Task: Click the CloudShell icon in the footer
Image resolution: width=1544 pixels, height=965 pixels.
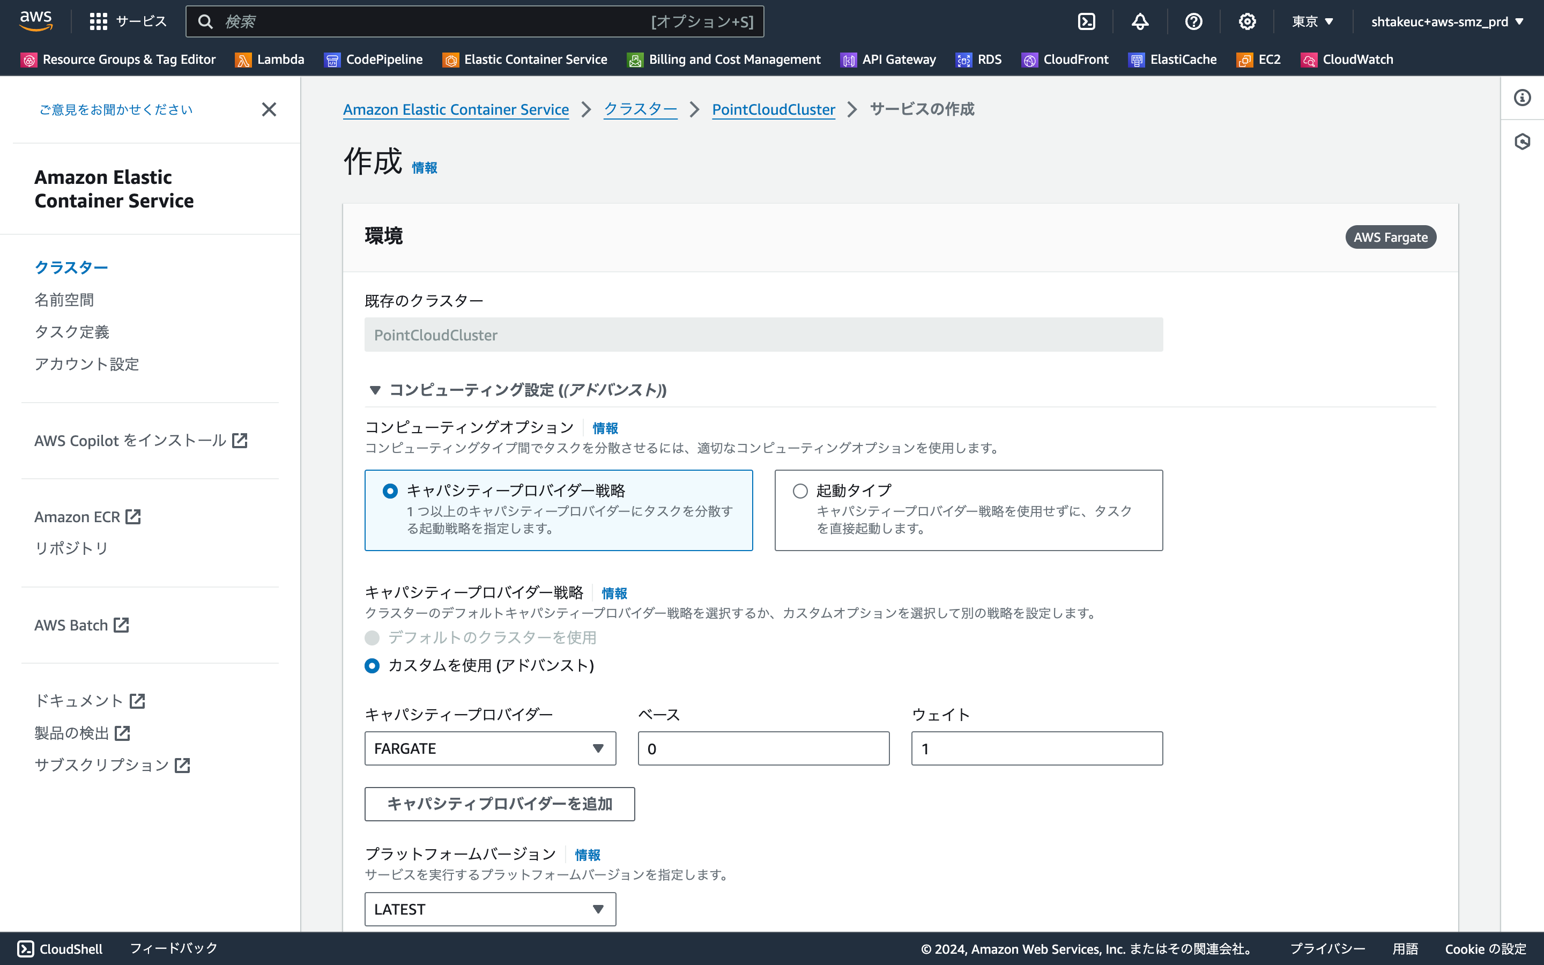Action: tap(26, 949)
